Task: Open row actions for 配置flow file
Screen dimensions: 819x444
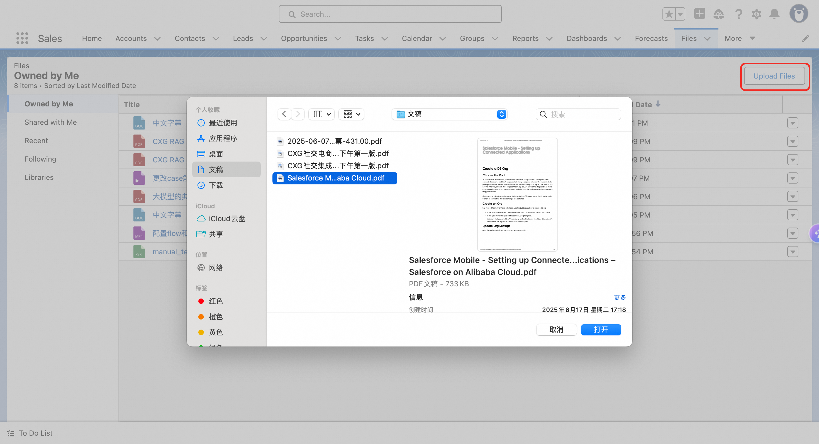Action: [x=793, y=233]
